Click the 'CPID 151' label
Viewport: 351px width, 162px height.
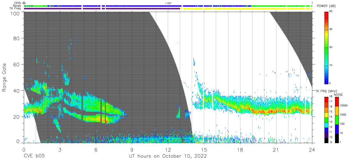click(x=20, y=3)
